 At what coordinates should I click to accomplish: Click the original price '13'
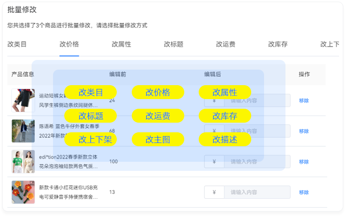click(112, 192)
